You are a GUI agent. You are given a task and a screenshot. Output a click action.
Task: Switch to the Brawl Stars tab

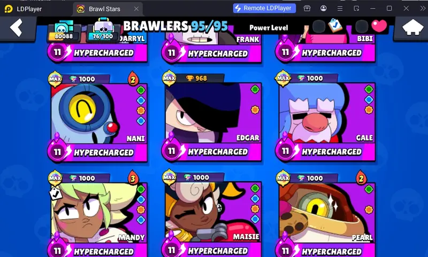click(104, 9)
